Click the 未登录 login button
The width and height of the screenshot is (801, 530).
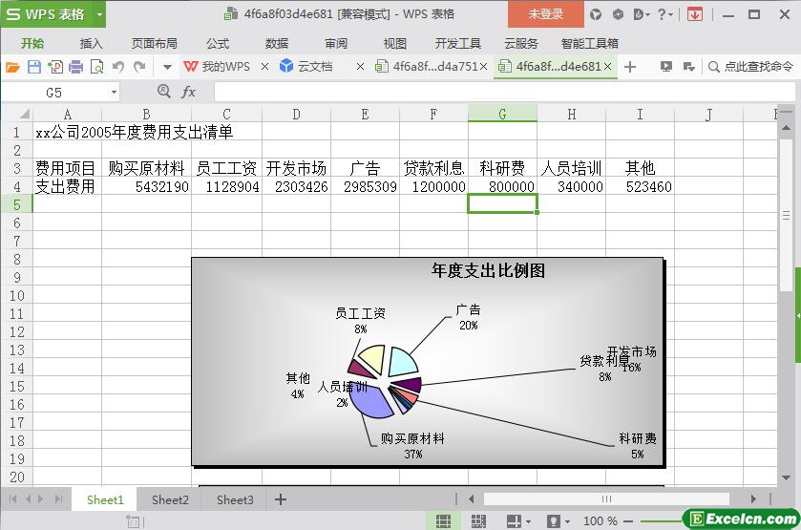tap(545, 14)
